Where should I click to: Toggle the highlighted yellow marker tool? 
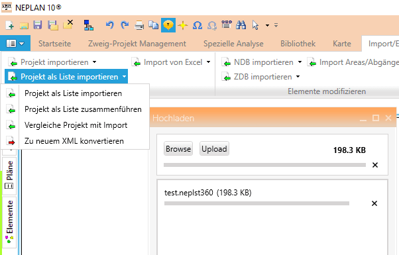click(x=168, y=25)
